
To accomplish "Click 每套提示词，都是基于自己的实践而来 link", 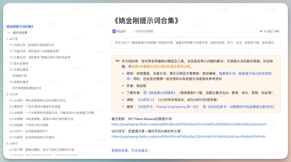I will tap(199, 76).
